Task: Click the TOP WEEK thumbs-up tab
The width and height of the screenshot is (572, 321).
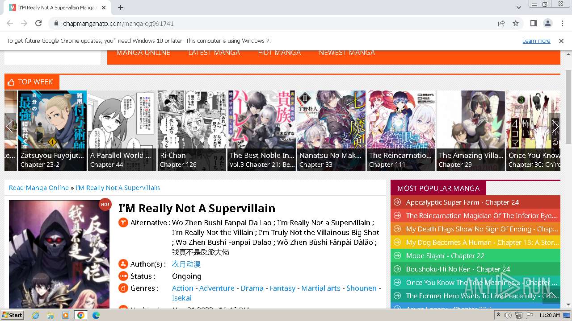Action: tap(32, 82)
